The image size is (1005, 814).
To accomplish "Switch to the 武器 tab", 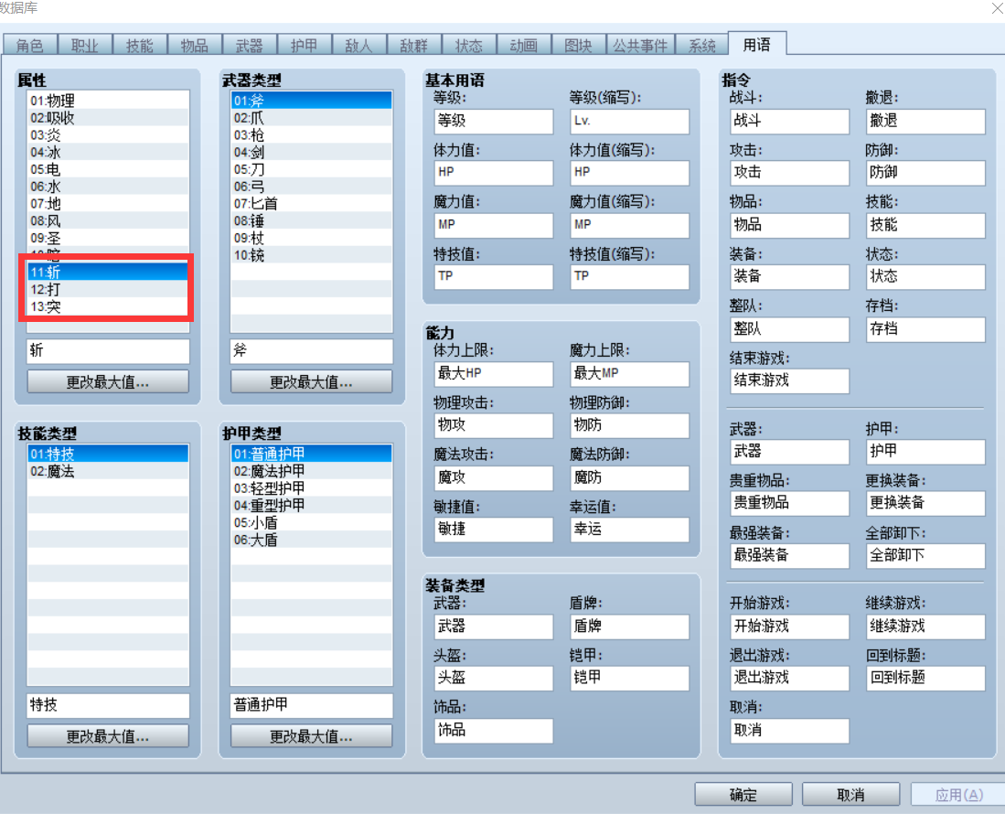I will (x=250, y=45).
